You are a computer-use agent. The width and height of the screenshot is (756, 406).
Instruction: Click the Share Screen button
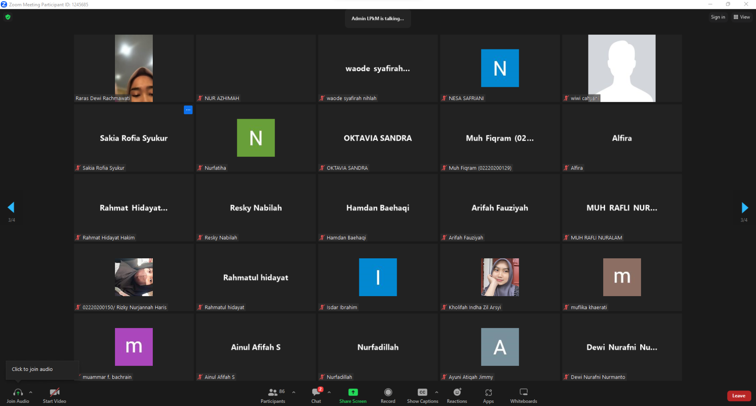coord(353,396)
